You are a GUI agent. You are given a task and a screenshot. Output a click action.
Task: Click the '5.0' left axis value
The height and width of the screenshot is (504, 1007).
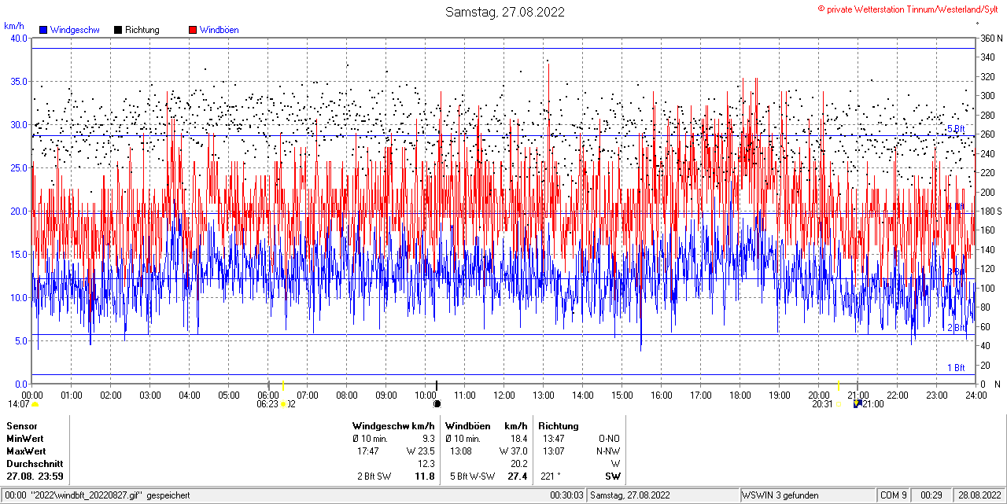coord(20,340)
